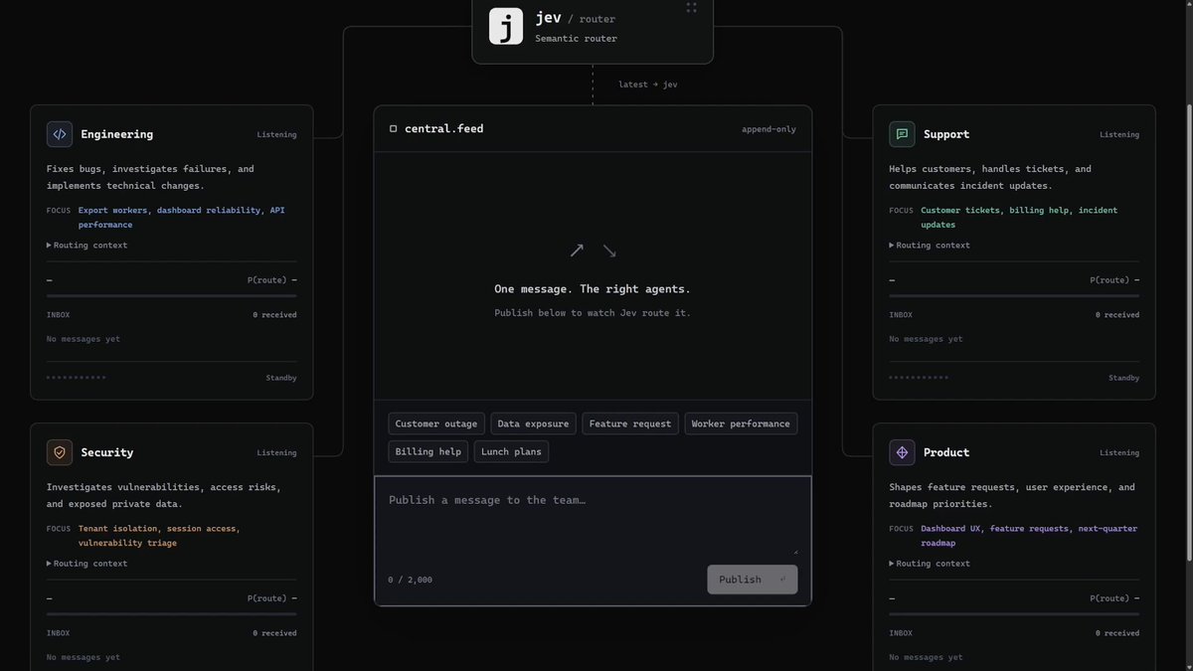Click the Semantic router subtitle
Screen dimensions: 1193x671
pos(576,39)
